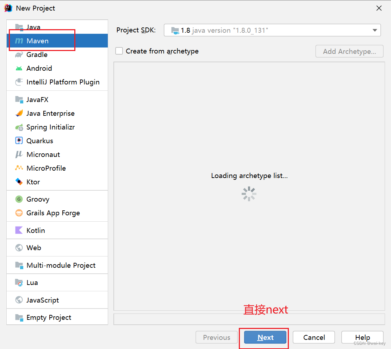Viewport: 391px width, 349px height.
Task: Click the IntelliJ Platform Plugin icon
Action: click(19, 82)
